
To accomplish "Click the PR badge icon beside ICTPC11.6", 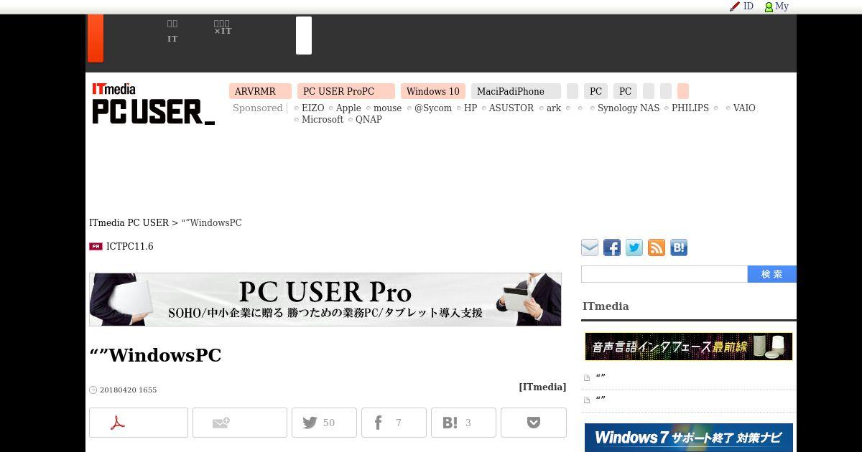I will tap(96, 246).
